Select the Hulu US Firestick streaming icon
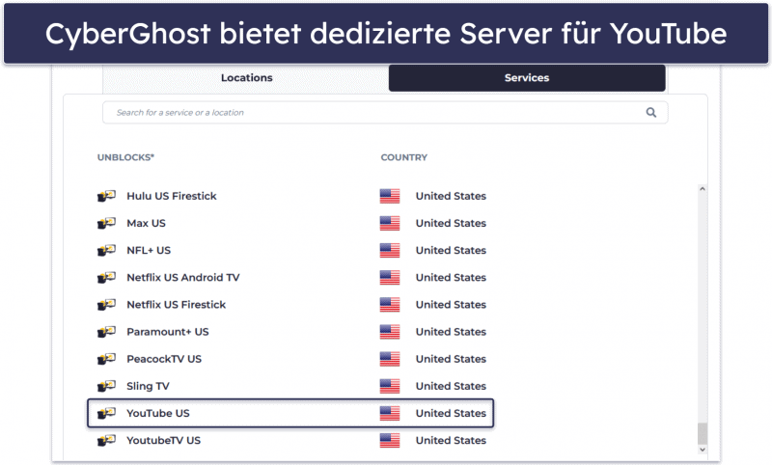The image size is (772, 465). 106,196
